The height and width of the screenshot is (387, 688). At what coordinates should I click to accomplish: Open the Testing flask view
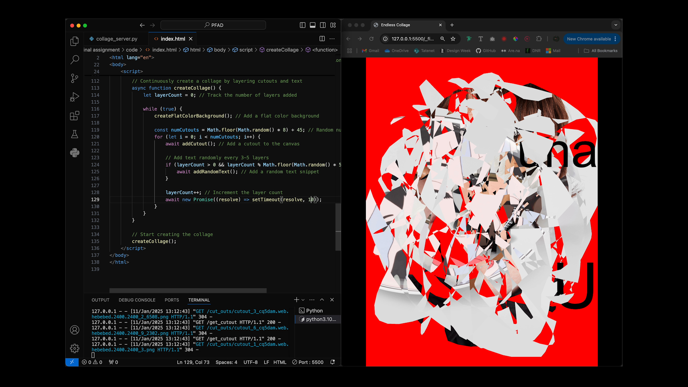75,134
